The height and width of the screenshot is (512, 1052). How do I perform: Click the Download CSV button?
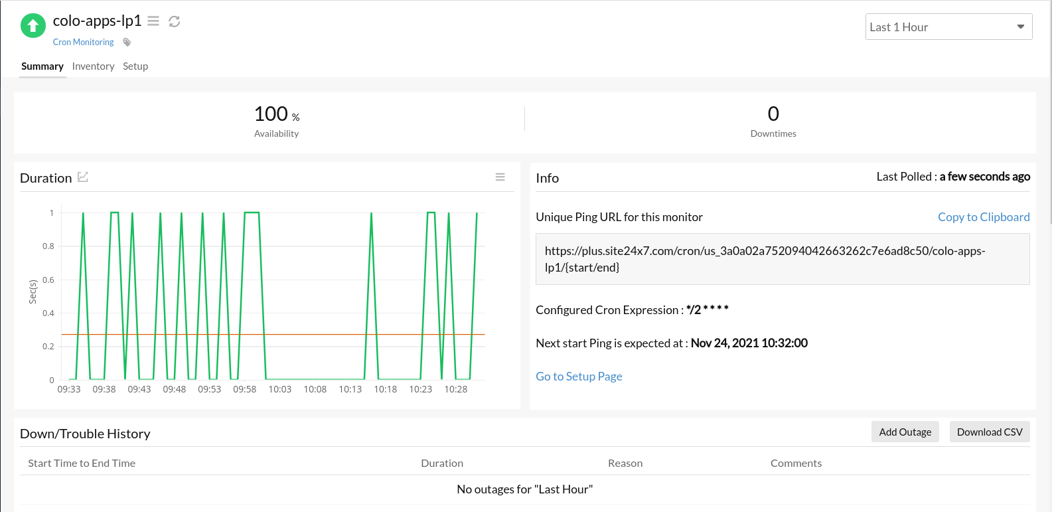(x=990, y=432)
